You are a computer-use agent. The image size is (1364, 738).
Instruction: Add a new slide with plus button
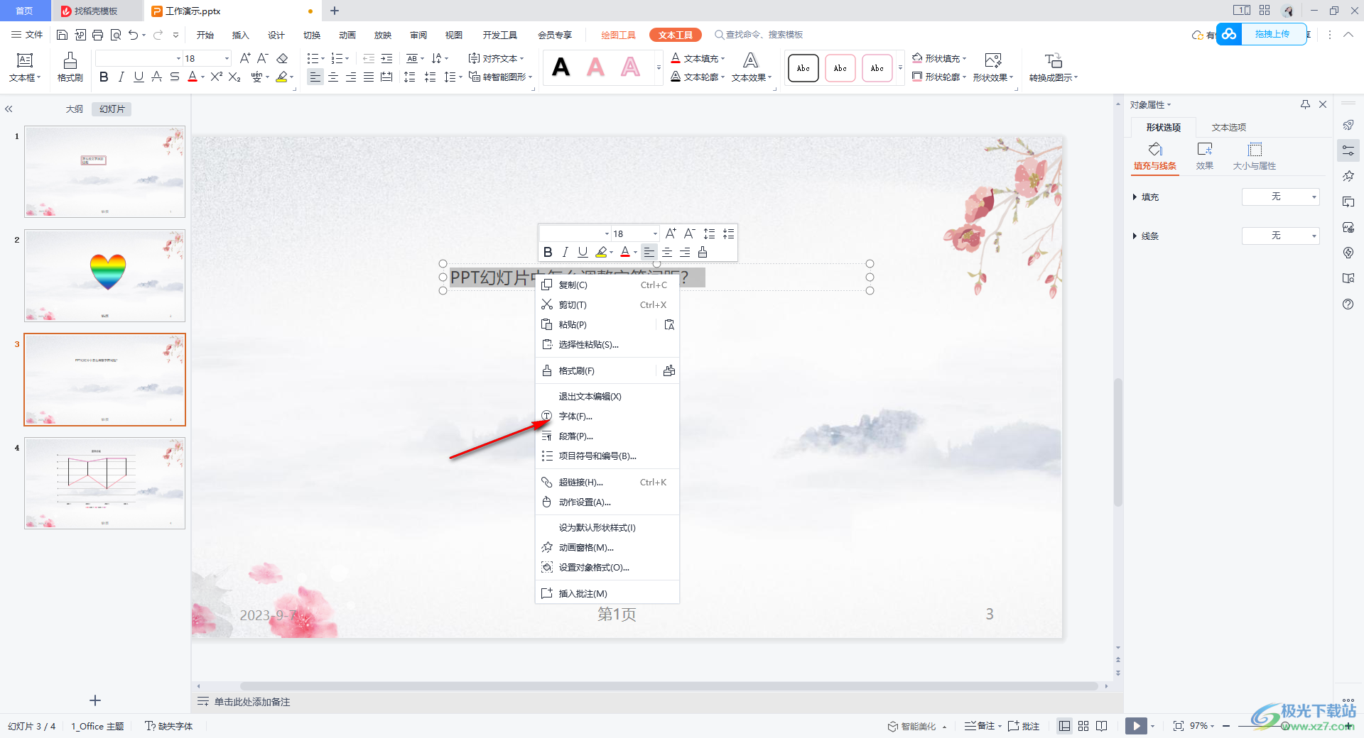[x=95, y=700]
